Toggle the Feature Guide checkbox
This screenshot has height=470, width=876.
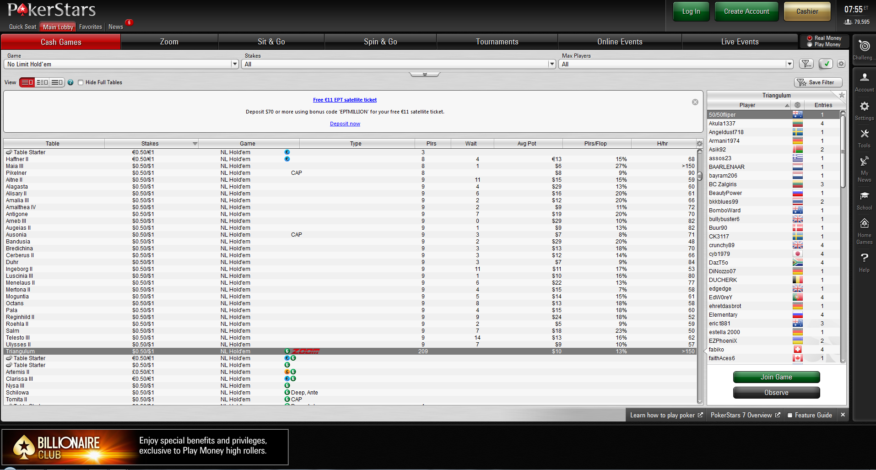point(789,416)
